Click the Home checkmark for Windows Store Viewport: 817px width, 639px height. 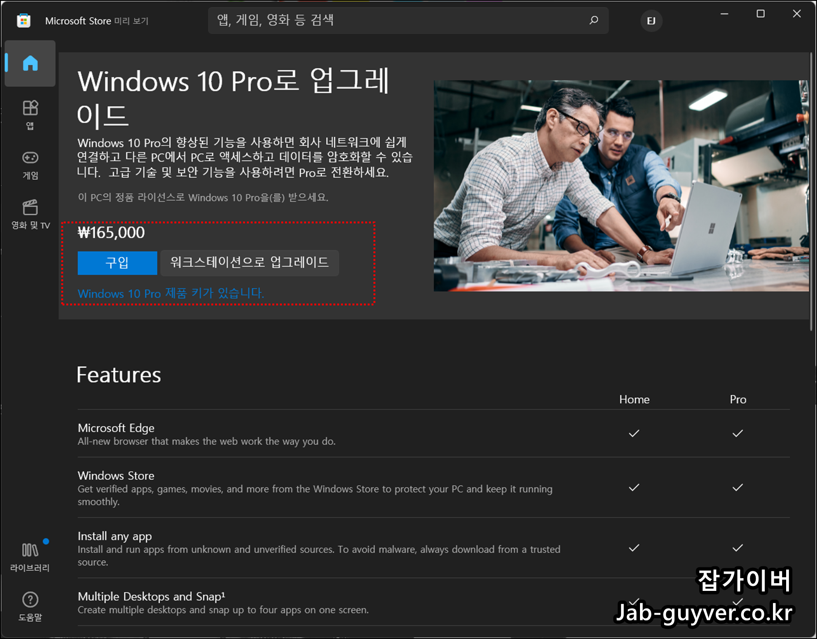pyautogui.click(x=634, y=488)
